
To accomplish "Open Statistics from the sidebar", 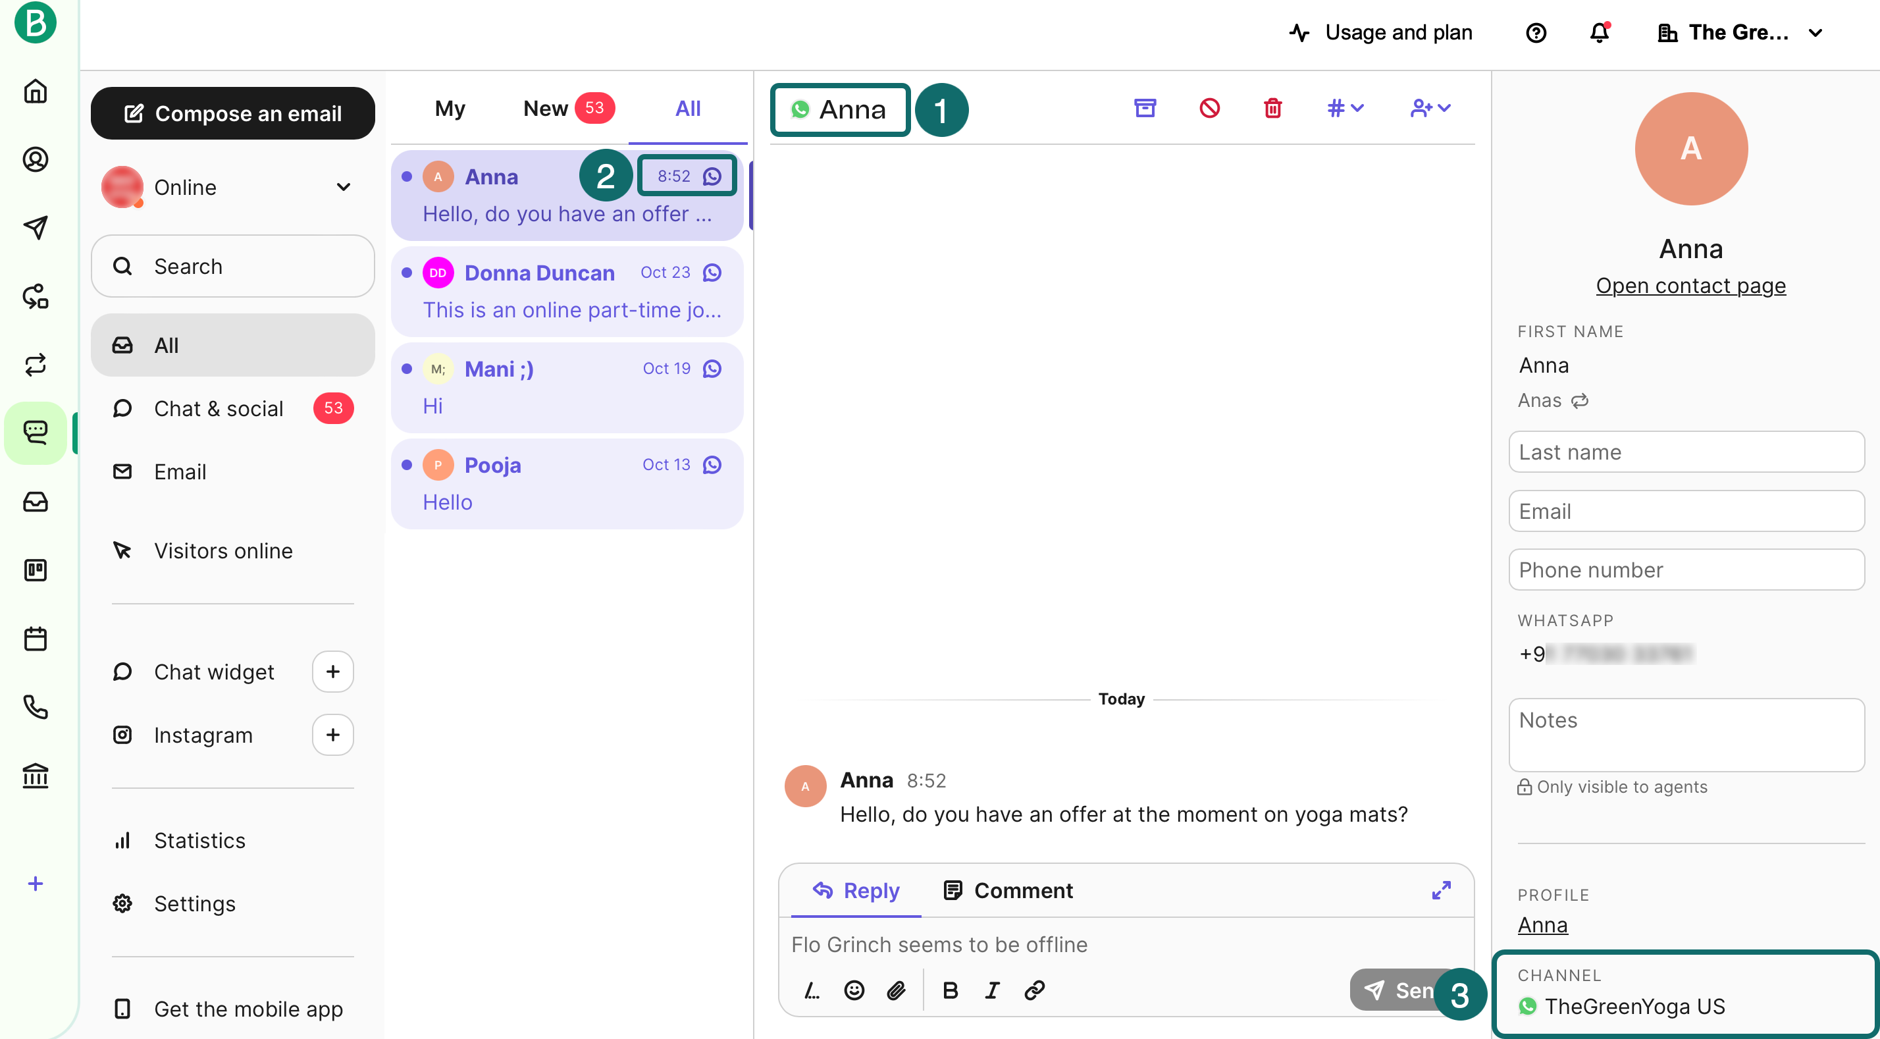I will pos(199,839).
